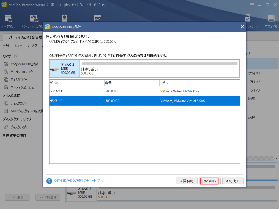
Task: Click the help question mark icon
Action: [49, 181]
